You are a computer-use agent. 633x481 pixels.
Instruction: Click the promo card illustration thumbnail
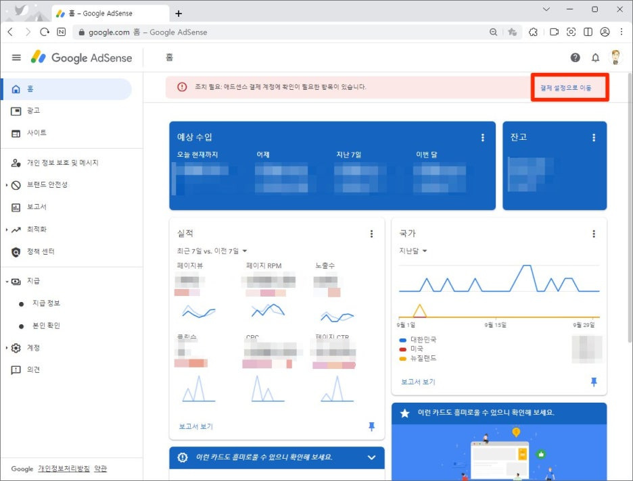point(499,453)
